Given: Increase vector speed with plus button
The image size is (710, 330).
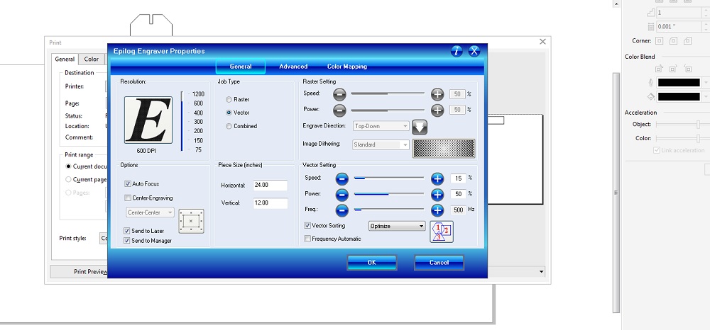Looking at the screenshot, I should click(x=437, y=178).
